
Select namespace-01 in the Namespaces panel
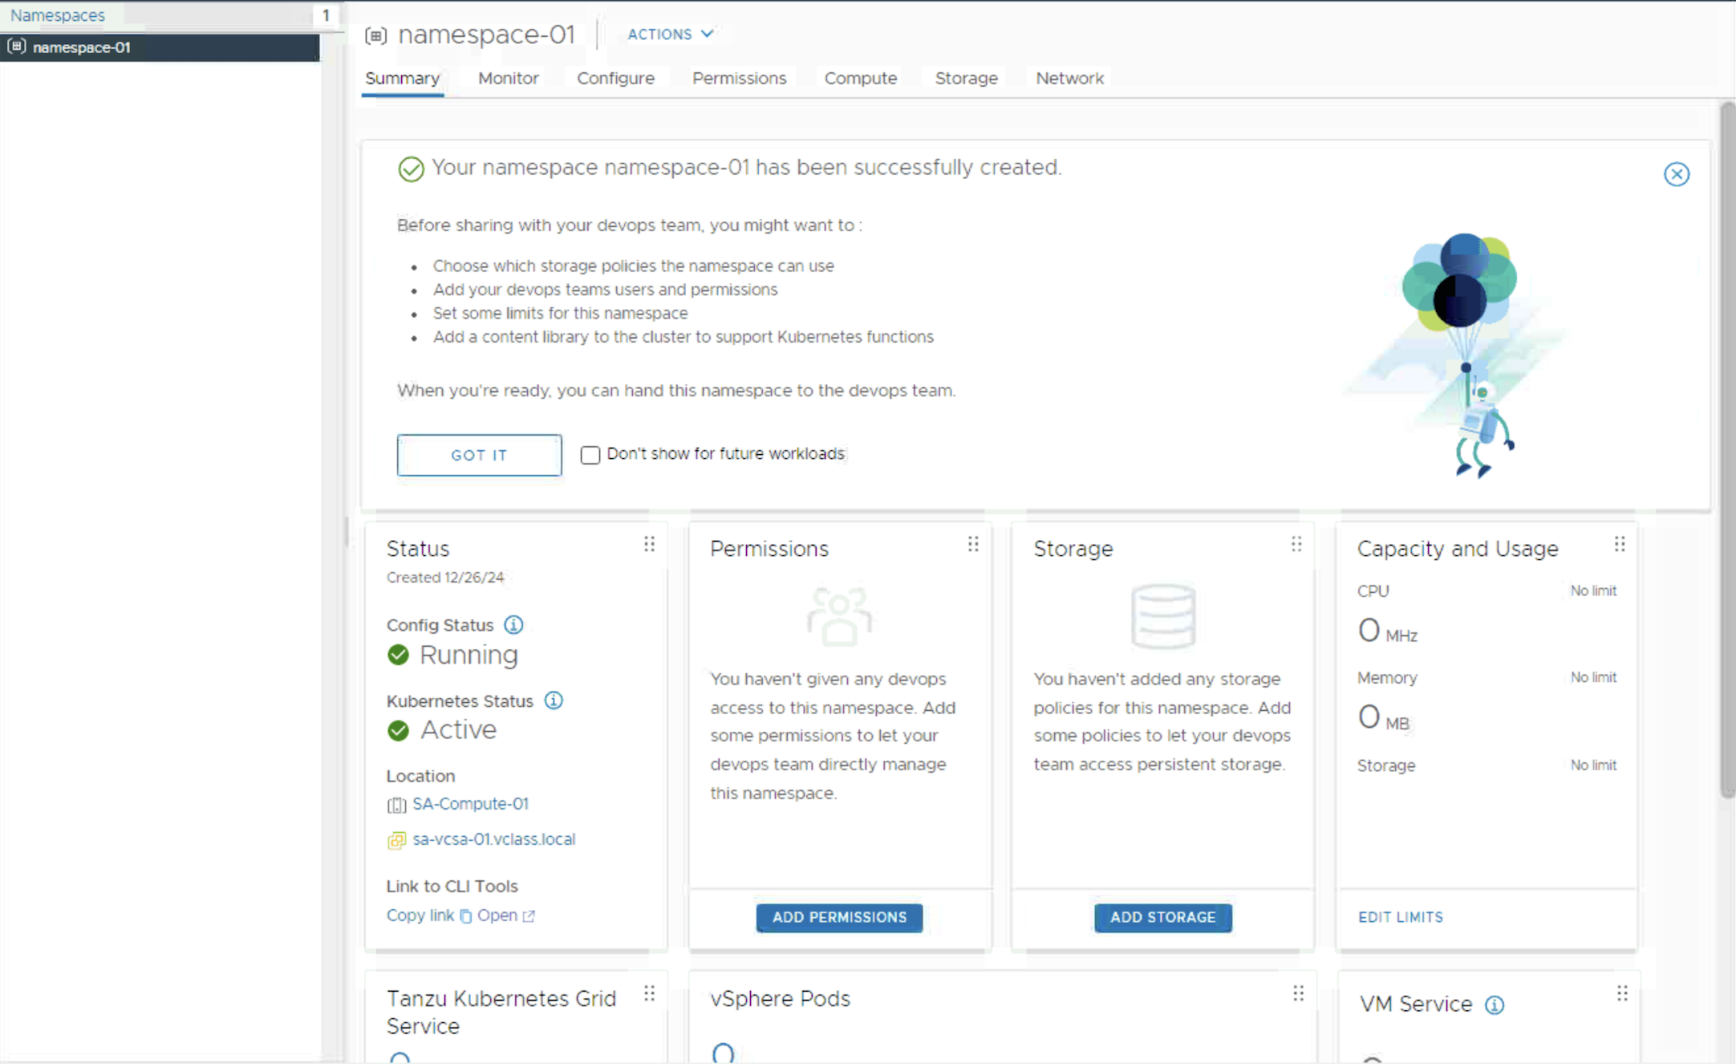(82, 47)
